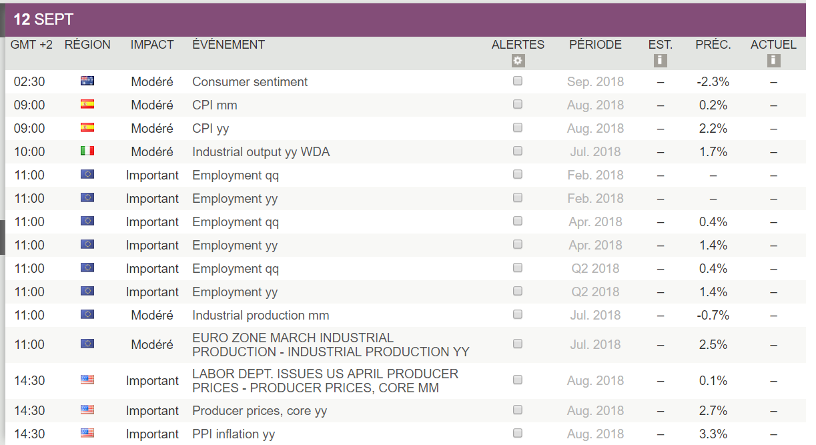
Task: Click the info icon under ACTUEL column
Action: 773,61
